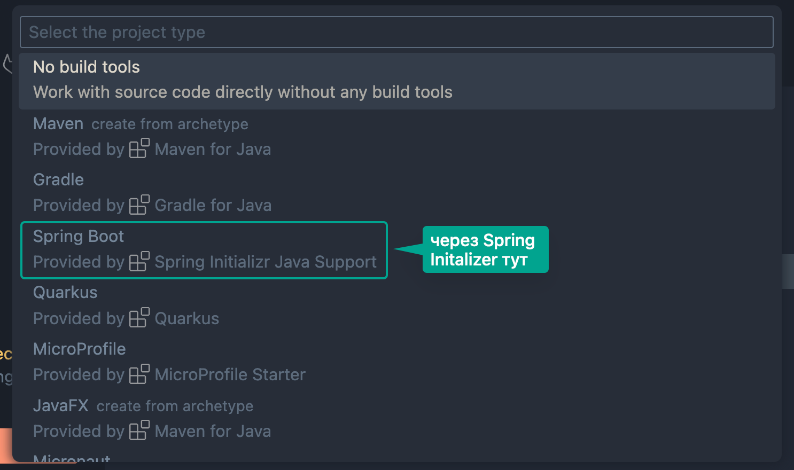Select the No build tools option

(x=396, y=81)
